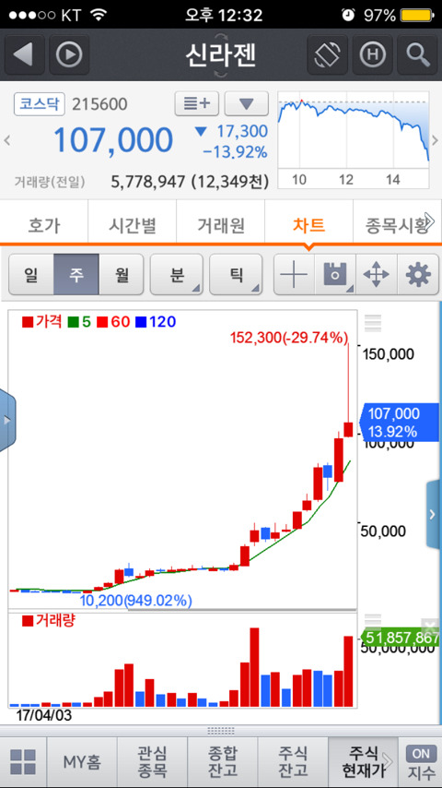Screen dimensions: 442x788
Task: Tap the 120 moving average legend
Action: tap(156, 322)
